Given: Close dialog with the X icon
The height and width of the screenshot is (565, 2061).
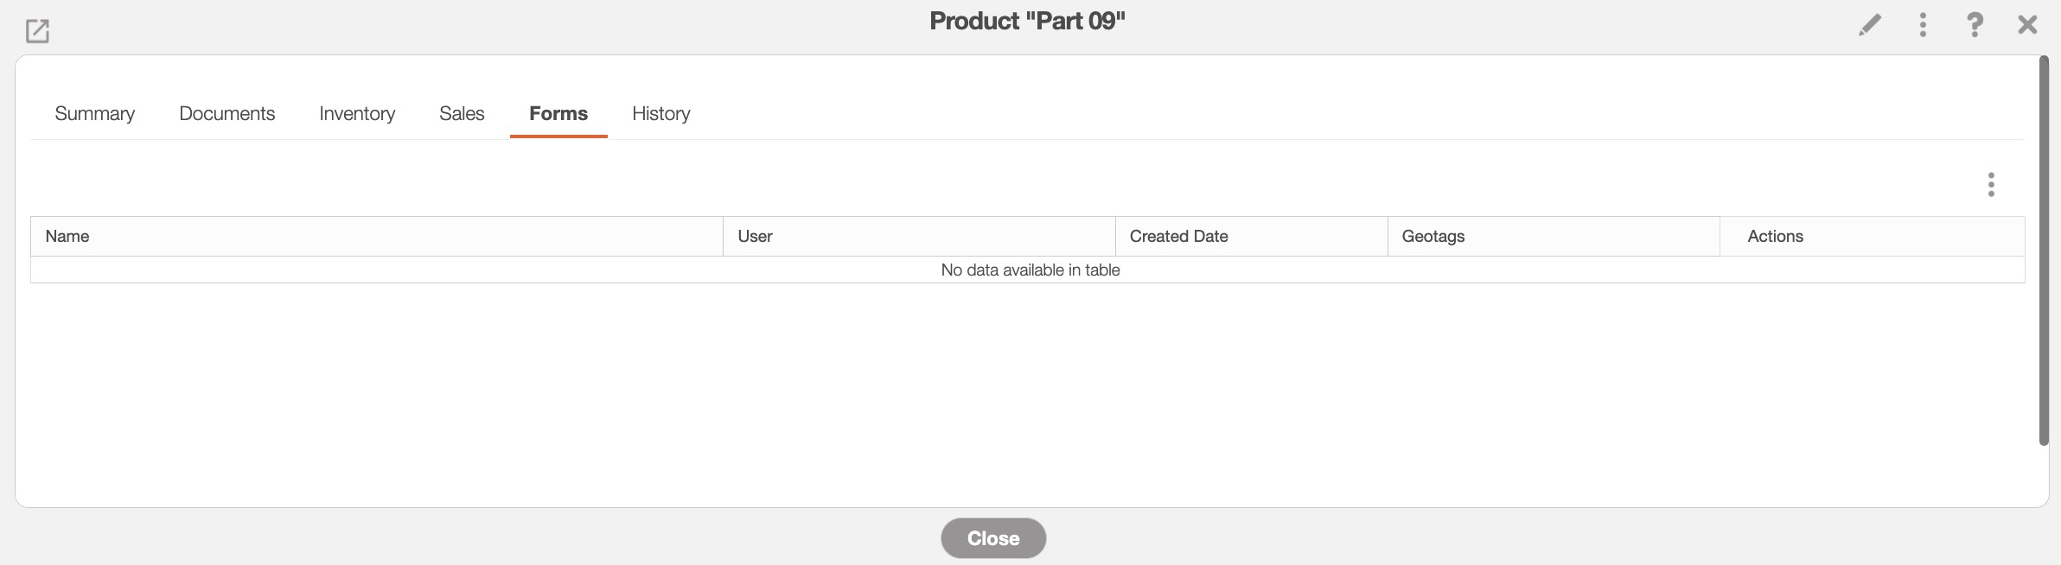Looking at the screenshot, I should pyautogui.click(x=2027, y=25).
